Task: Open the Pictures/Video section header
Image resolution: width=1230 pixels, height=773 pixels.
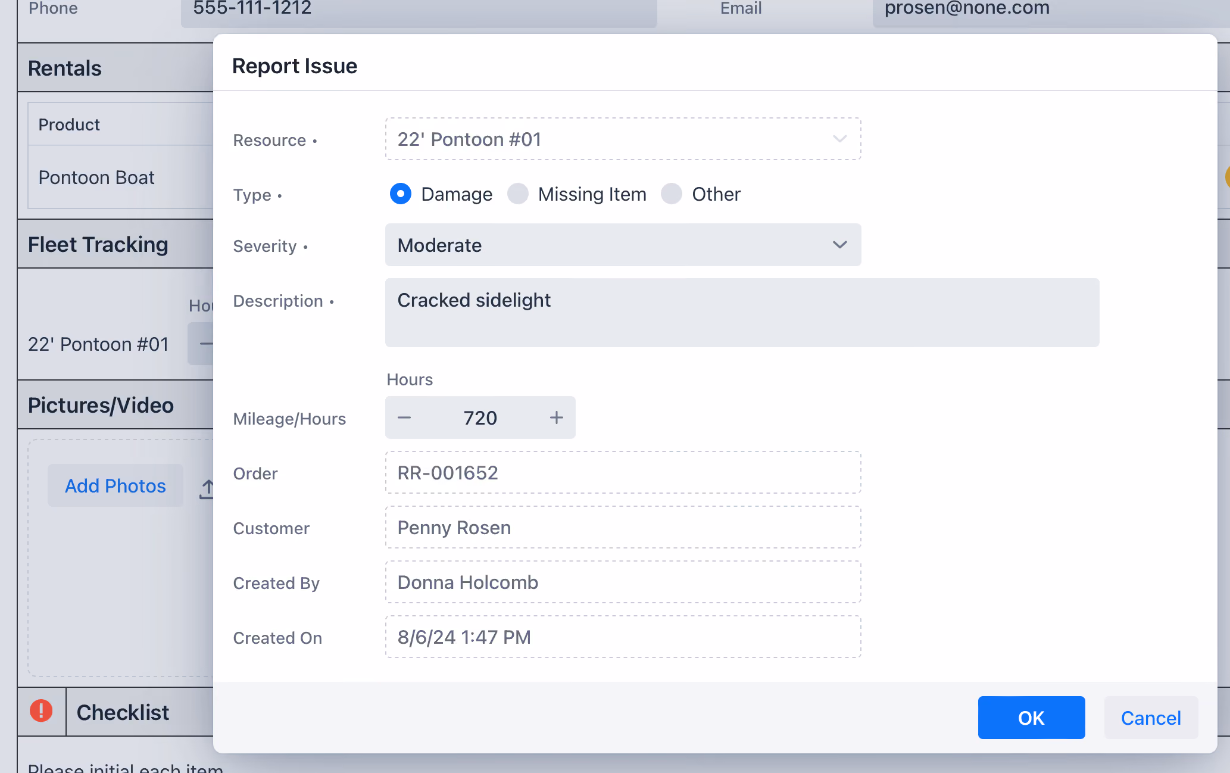Action: tap(115, 405)
